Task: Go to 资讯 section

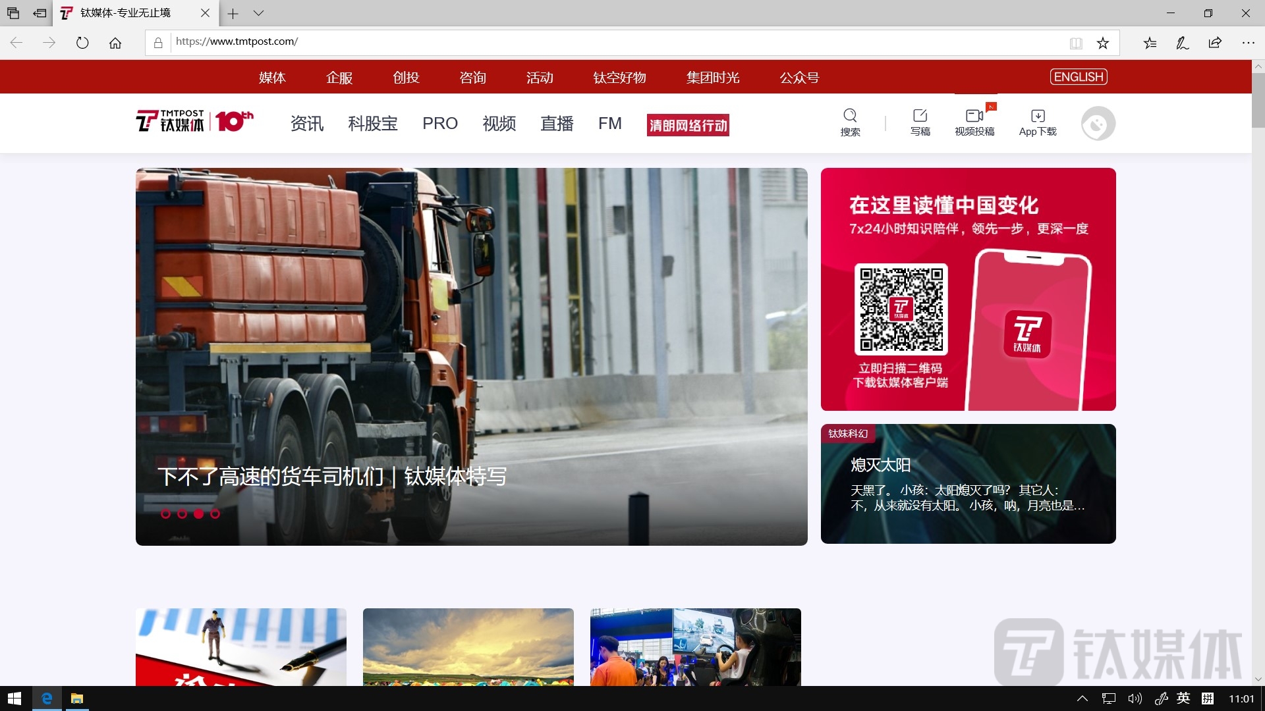Action: 307,124
